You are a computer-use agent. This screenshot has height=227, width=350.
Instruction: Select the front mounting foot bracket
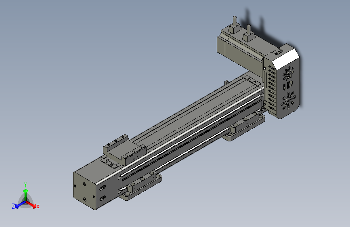click(x=141, y=186)
